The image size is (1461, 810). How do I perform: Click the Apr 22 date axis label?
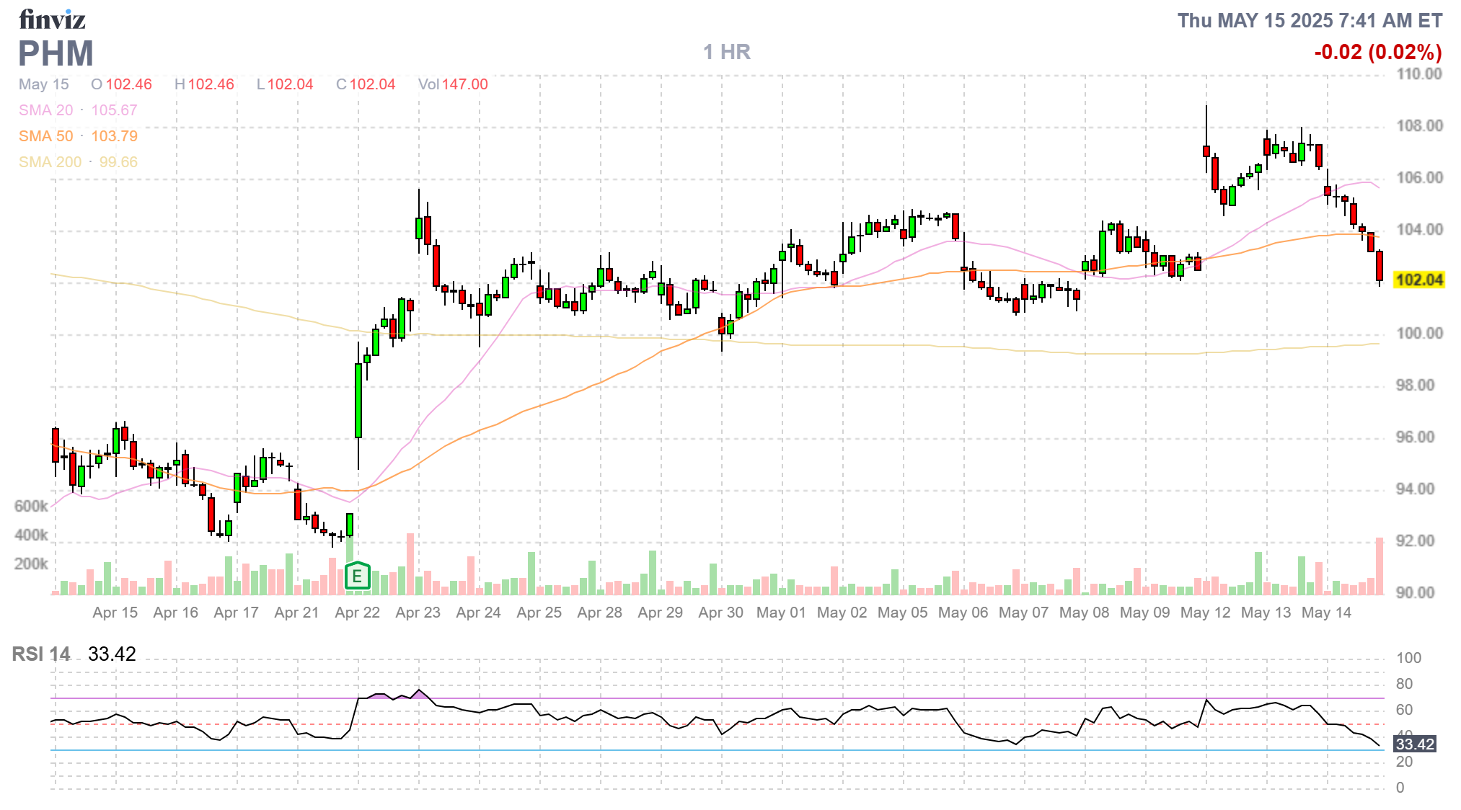coord(357,613)
